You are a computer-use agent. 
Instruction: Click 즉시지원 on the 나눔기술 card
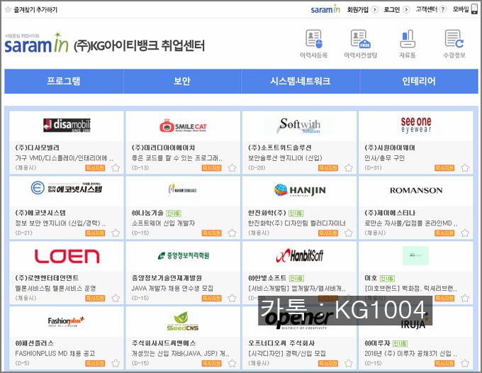click(211, 233)
